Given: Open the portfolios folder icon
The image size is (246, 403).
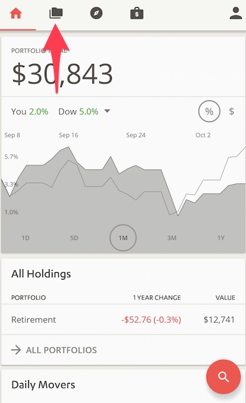Looking at the screenshot, I should pos(56,13).
